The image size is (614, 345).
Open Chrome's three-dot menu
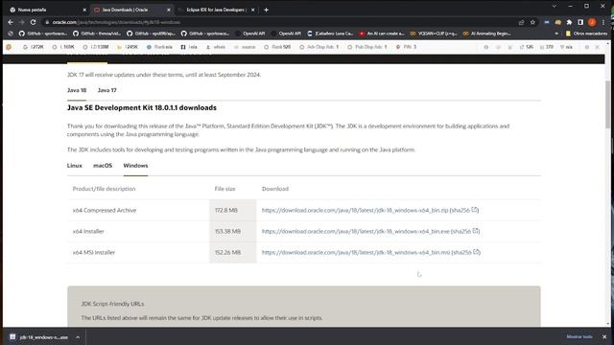tap(603, 22)
